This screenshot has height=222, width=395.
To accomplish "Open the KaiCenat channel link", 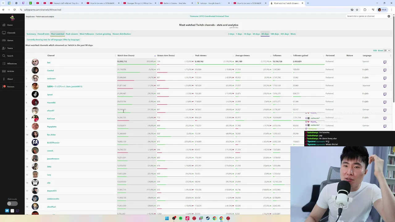I will 51,119.
